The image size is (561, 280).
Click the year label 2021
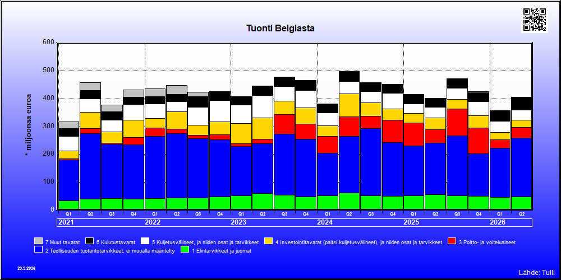[x=66, y=222]
